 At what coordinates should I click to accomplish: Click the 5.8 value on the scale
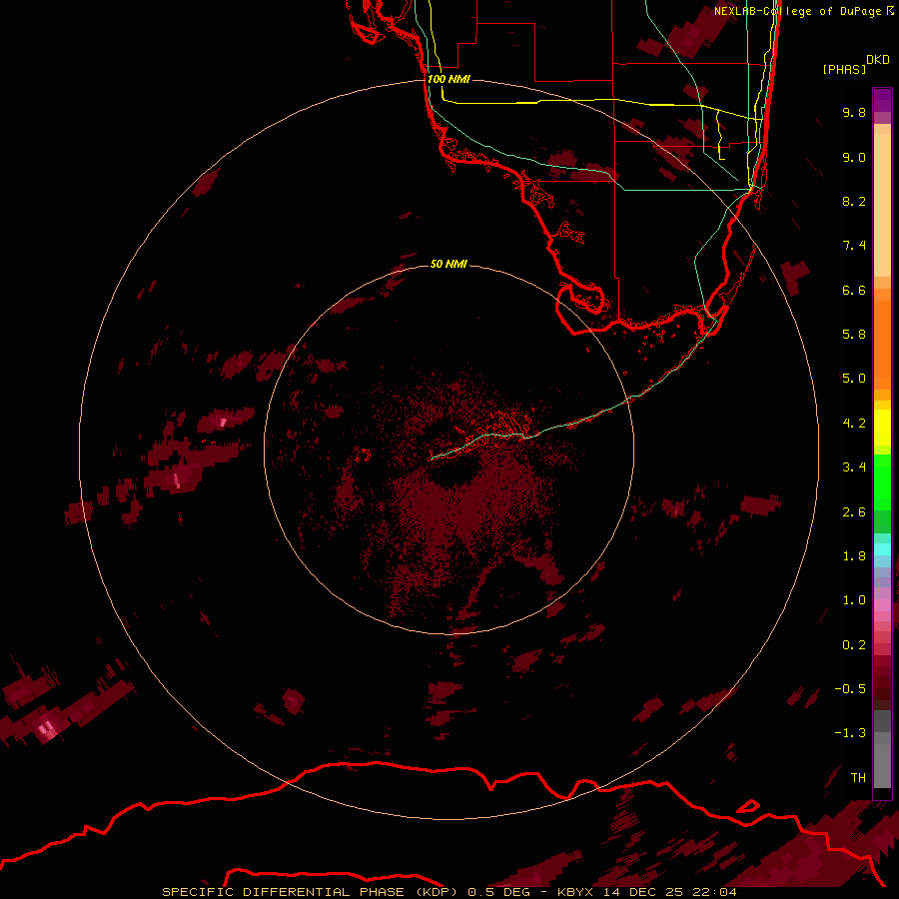[x=854, y=335]
